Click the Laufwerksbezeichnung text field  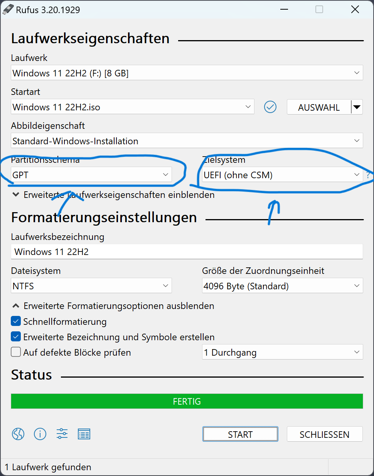point(187,252)
